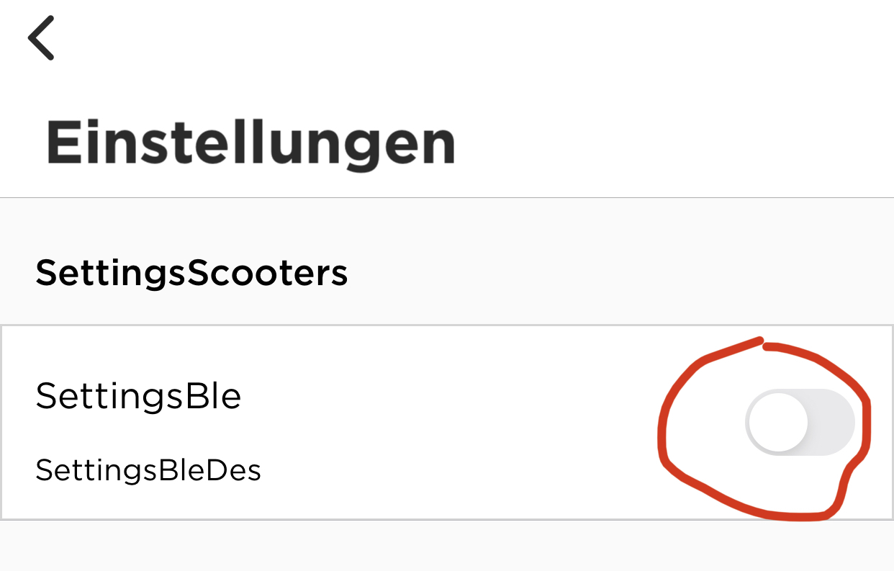The height and width of the screenshot is (571, 894).
Task: Click the SettingsBle label text
Action: (x=138, y=396)
